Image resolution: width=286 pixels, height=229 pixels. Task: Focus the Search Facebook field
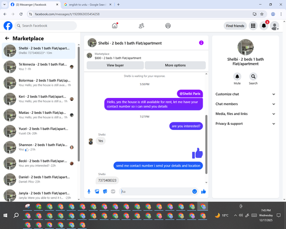tap(46, 26)
